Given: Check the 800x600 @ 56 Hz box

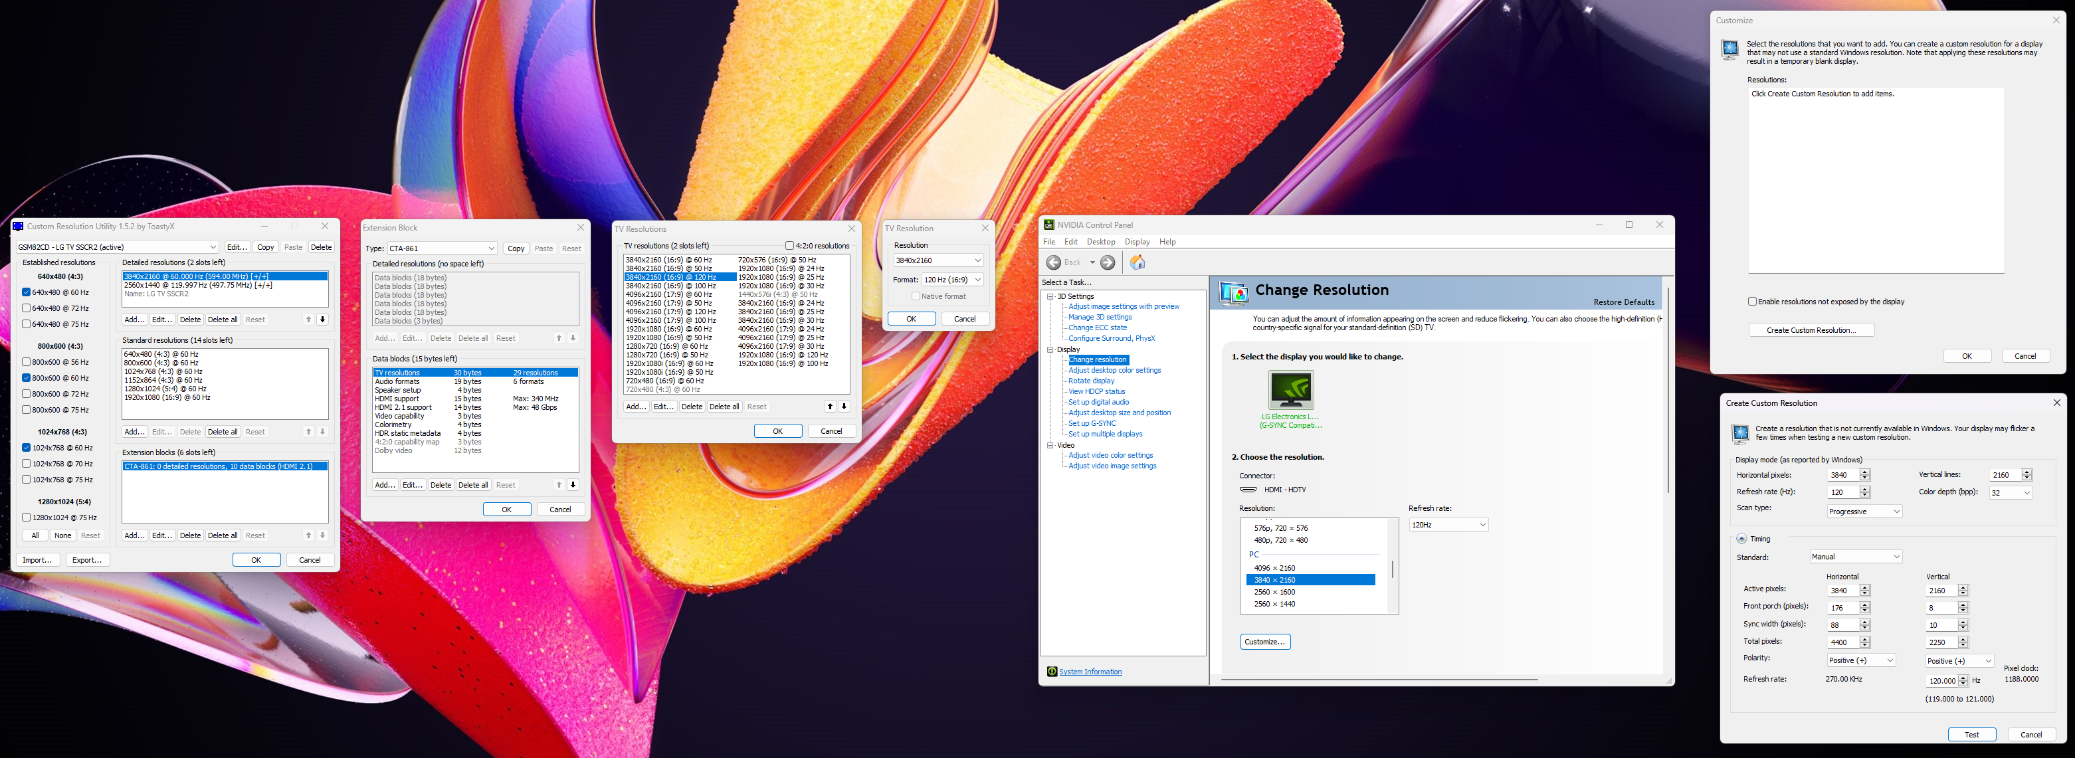Looking at the screenshot, I should tap(27, 363).
